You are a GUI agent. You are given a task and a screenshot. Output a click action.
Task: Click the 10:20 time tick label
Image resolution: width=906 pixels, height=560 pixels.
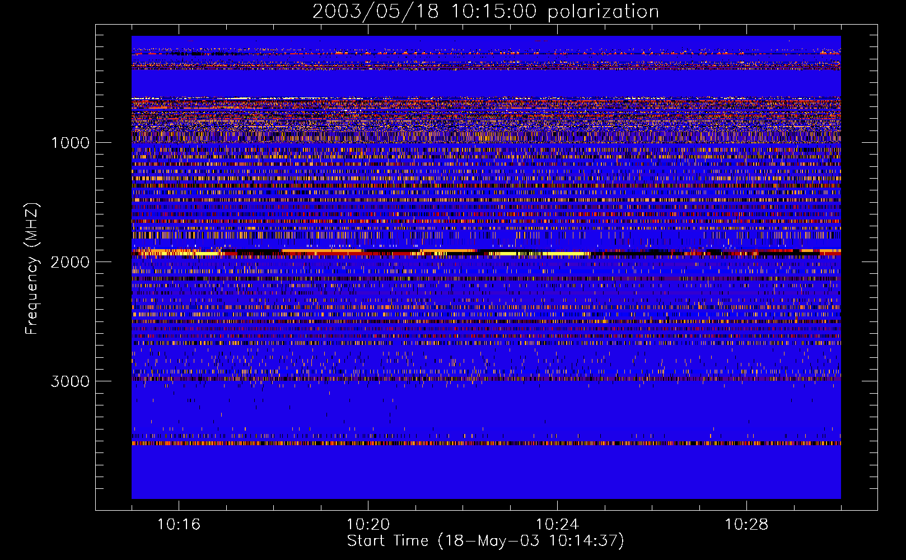coord(368,524)
